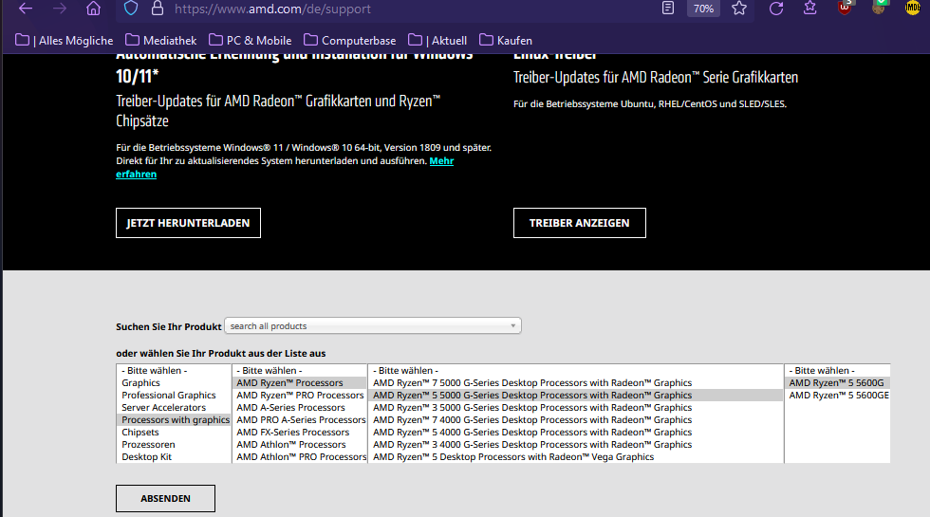
Task: Open the uBlock shield extension icon
Action: click(845, 8)
